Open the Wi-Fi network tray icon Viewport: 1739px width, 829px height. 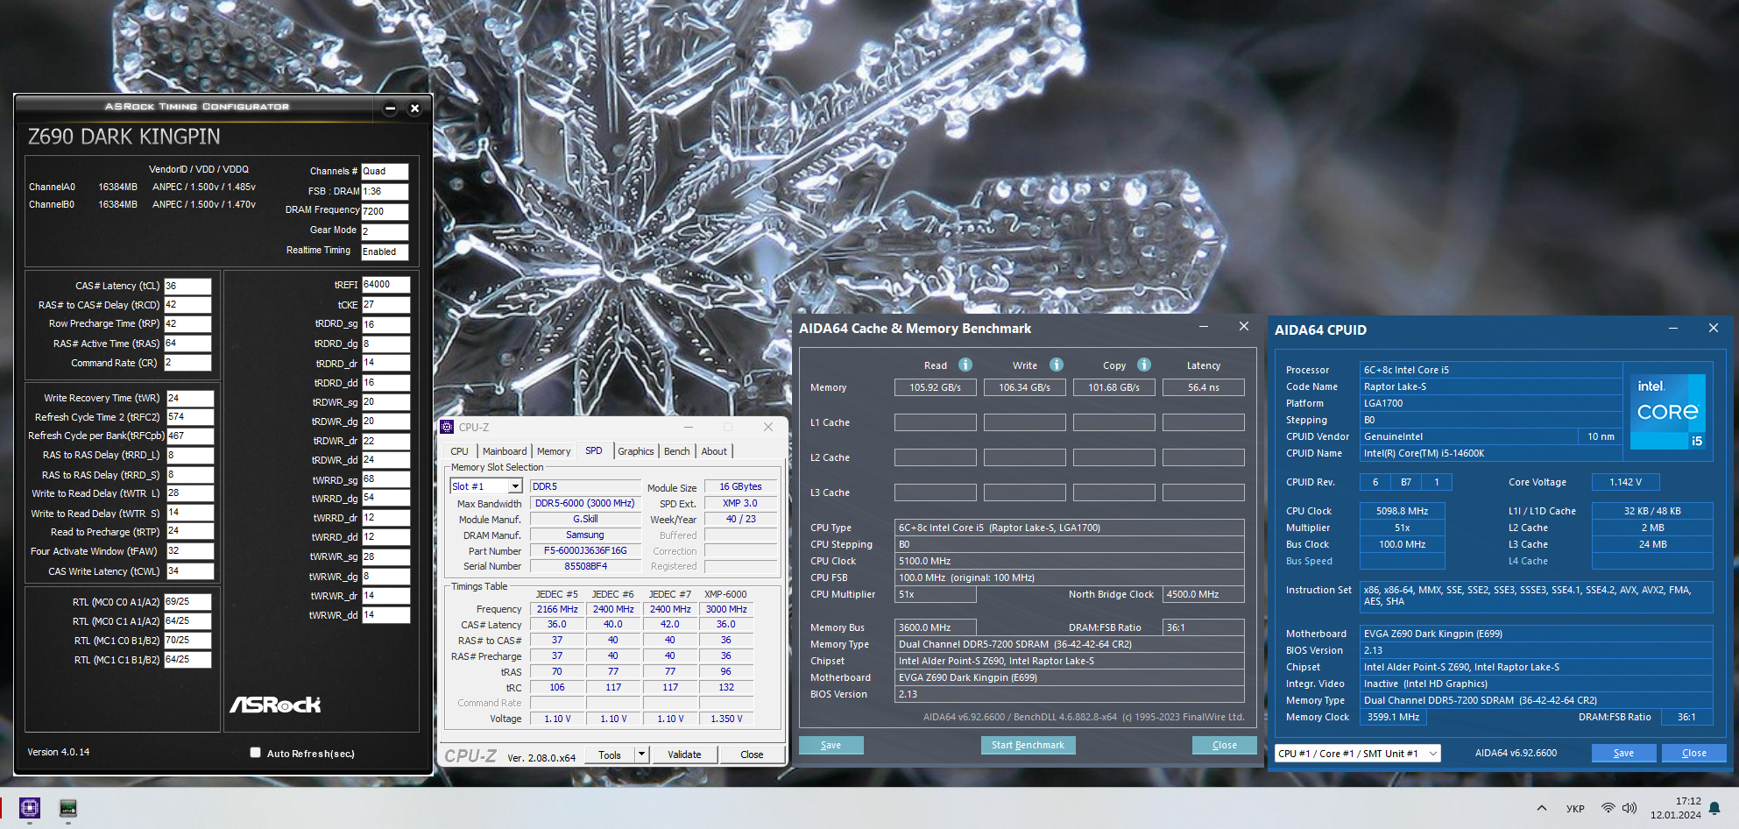coord(1608,808)
